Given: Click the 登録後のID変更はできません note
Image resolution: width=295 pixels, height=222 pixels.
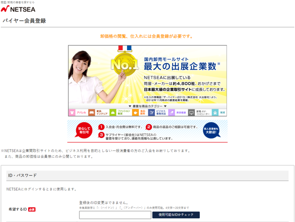Looking at the screenshot, I should pos(104,203).
